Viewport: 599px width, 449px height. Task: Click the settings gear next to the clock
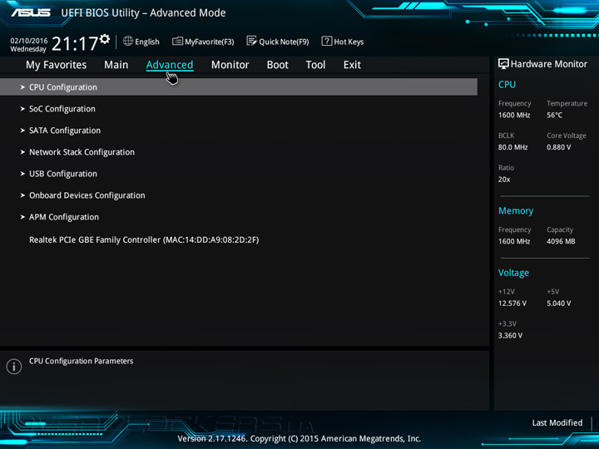pos(104,39)
